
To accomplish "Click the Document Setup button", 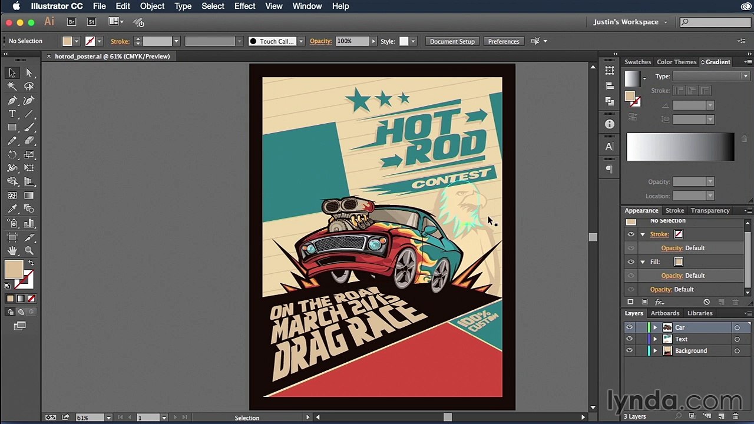I will (452, 41).
